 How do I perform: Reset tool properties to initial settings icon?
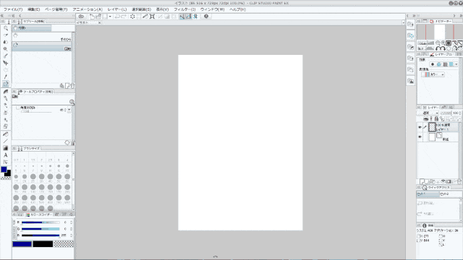(x=67, y=143)
